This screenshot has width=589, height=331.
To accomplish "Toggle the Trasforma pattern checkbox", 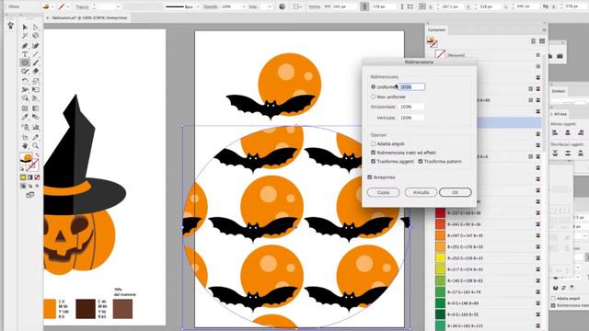I will (421, 162).
